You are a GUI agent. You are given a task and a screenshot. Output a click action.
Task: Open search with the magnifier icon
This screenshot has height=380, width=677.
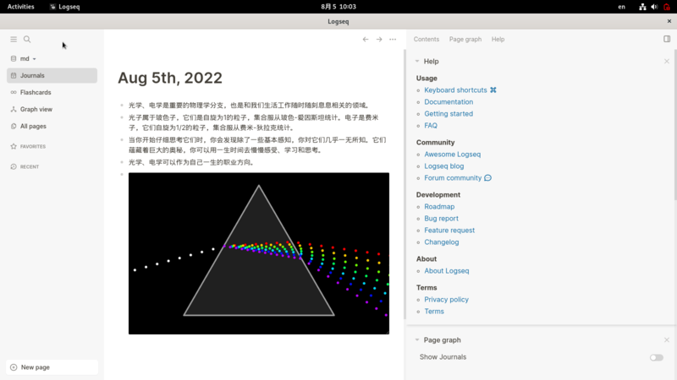point(27,40)
